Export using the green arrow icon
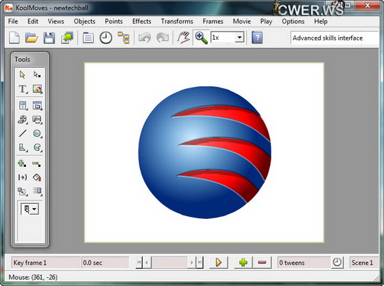Screen dimensions: 384x286 tap(67, 38)
